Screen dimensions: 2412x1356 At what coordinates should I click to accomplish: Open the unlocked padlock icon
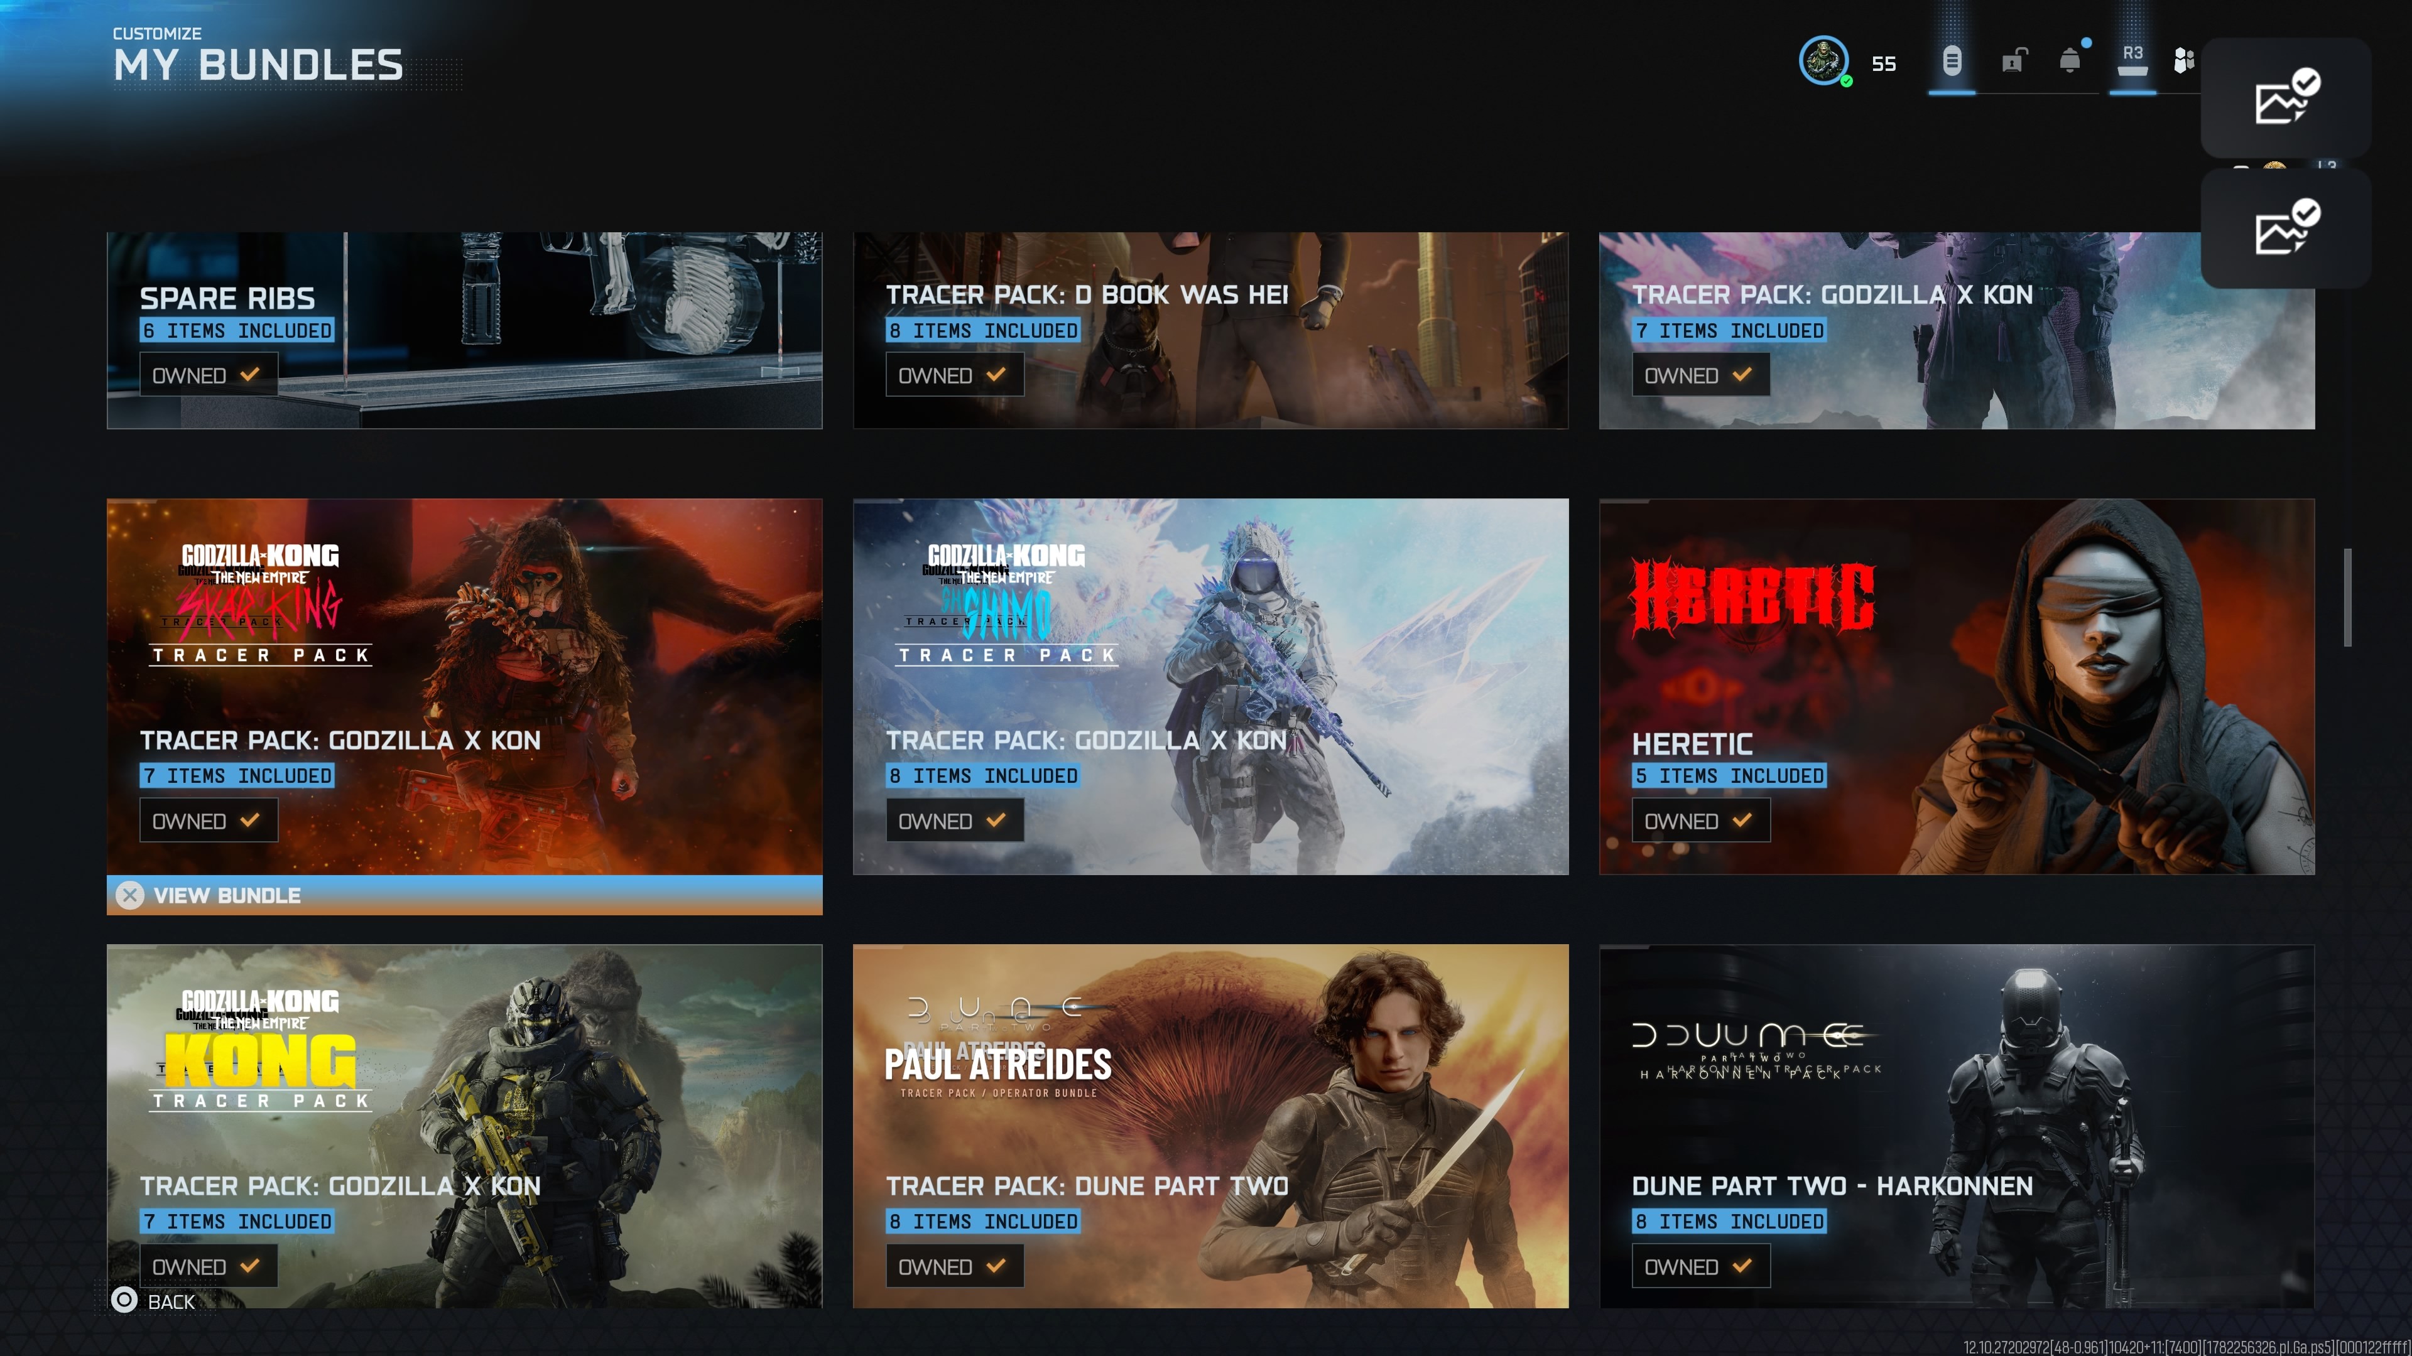[x=2013, y=61]
